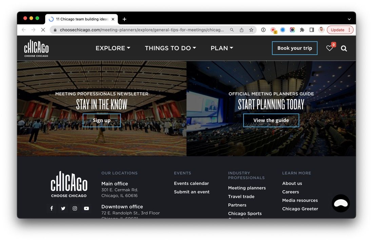Click the choosechicago.com address bar
The height and width of the screenshot is (241, 373).
click(141, 30)
